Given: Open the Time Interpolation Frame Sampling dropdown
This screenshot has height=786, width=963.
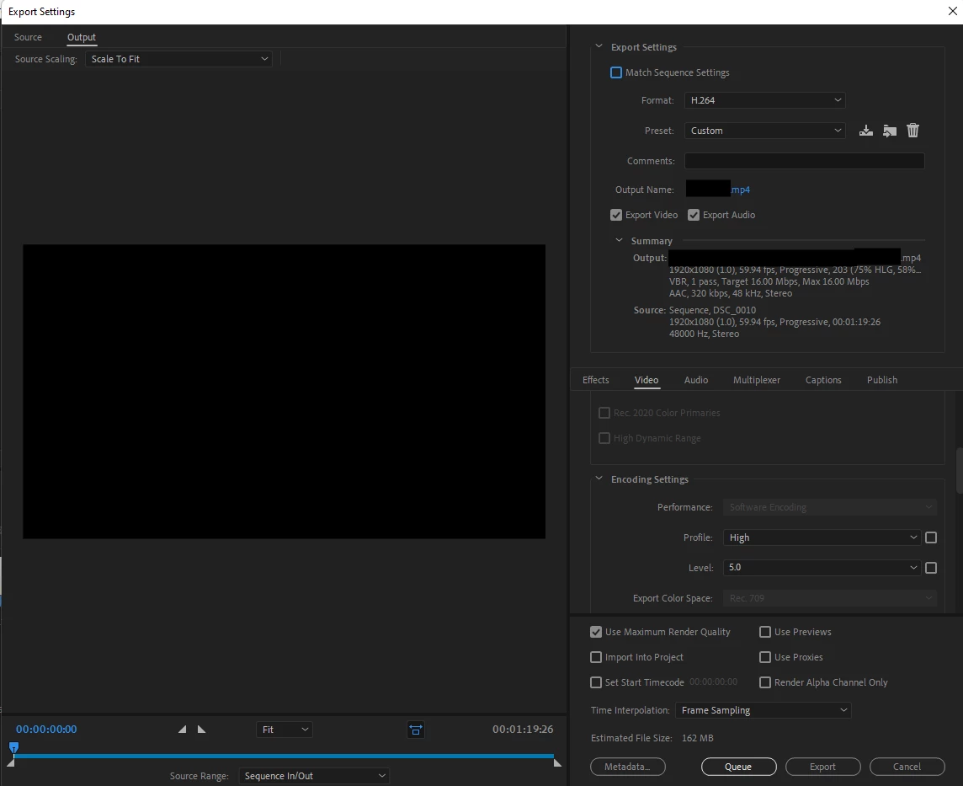Looking at the screenshot, I should (763, 710).
